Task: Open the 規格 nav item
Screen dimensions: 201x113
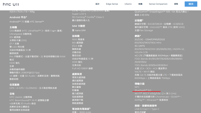Action: pyautogui.click(x=176, y=4)
